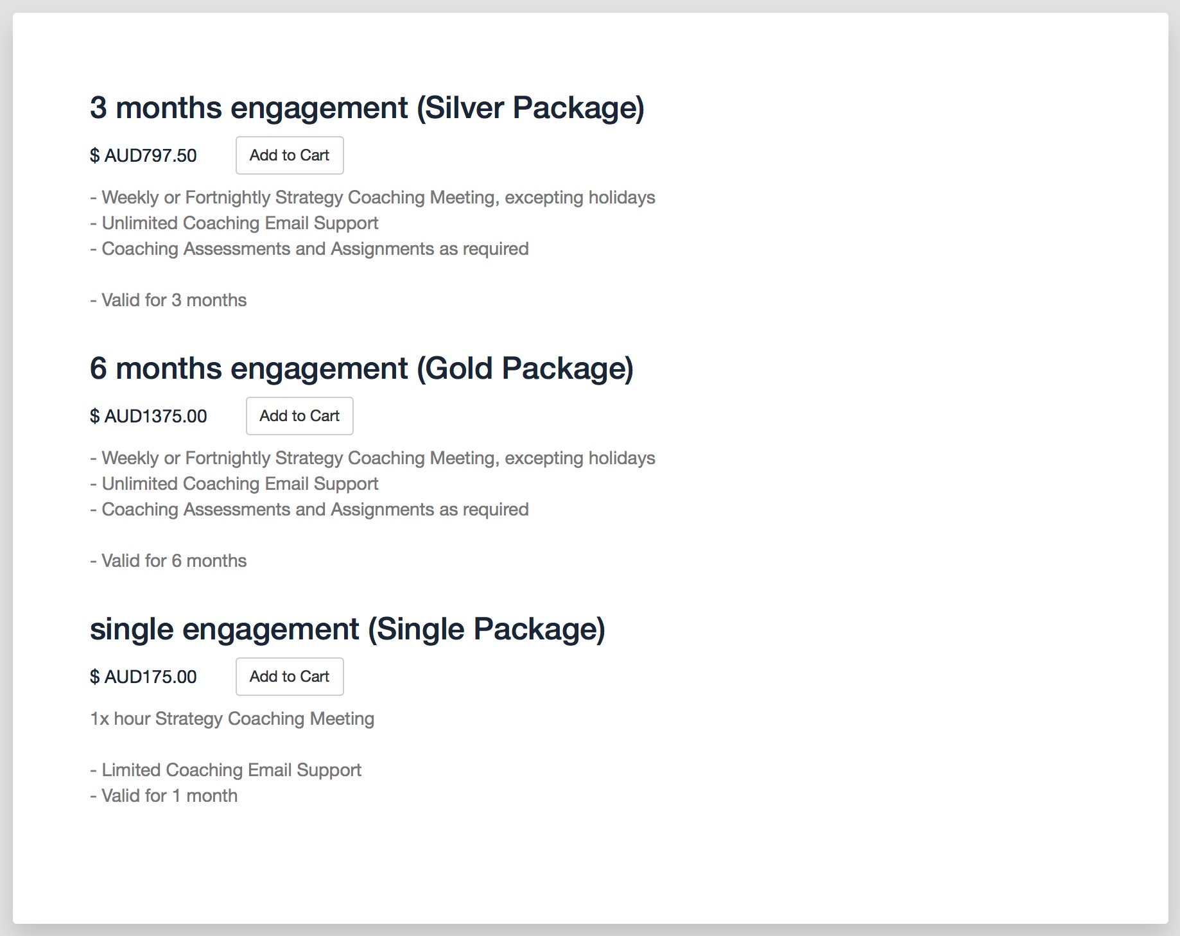Click the single engagement Single Package heading
This screenshot has height=936, width=1180.
[347, 629]
